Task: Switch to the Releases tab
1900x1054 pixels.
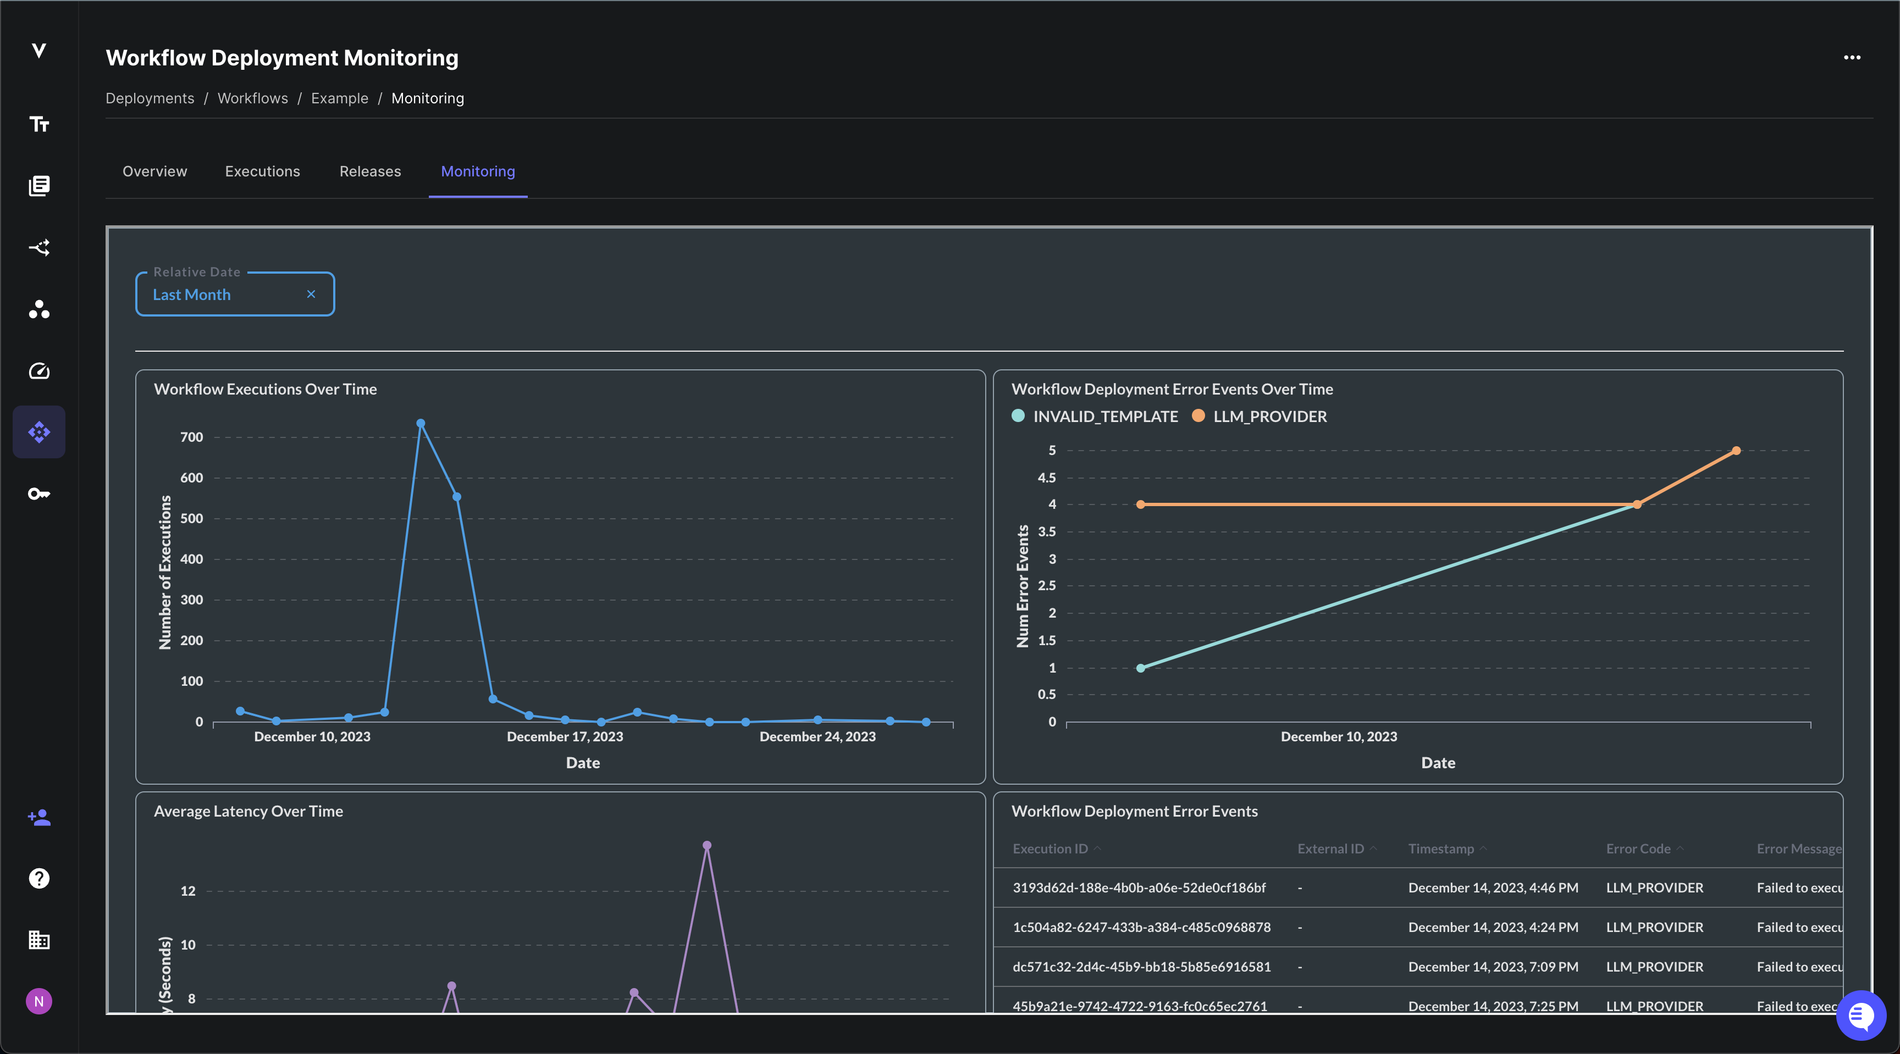Action: [370, 171]
